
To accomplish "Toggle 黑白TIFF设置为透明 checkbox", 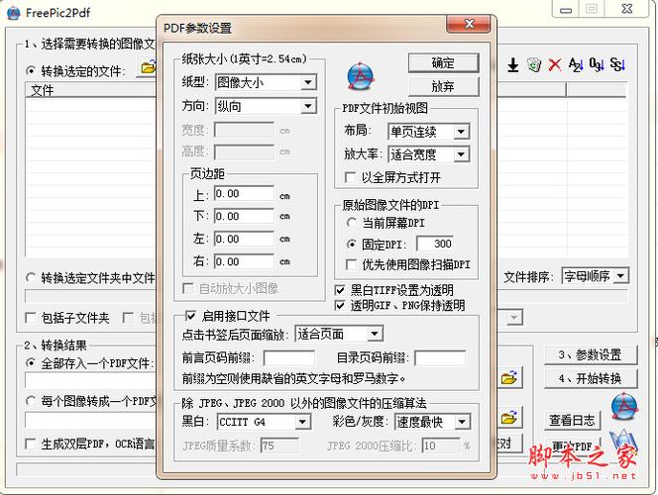I will (x=340, y=290).
